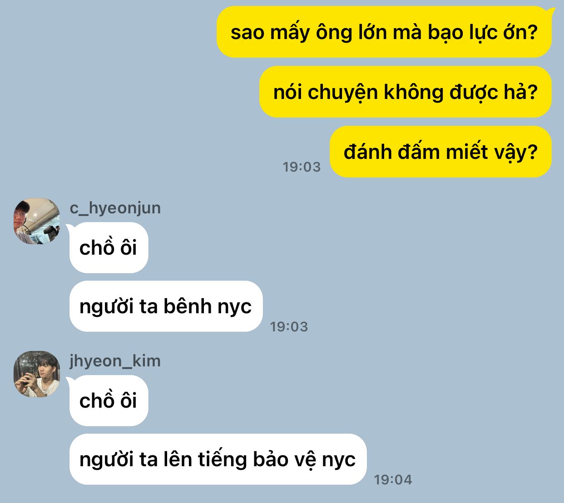
Task: Tap the "người ta bênh nyc" message
Action: tap(166, 306)
